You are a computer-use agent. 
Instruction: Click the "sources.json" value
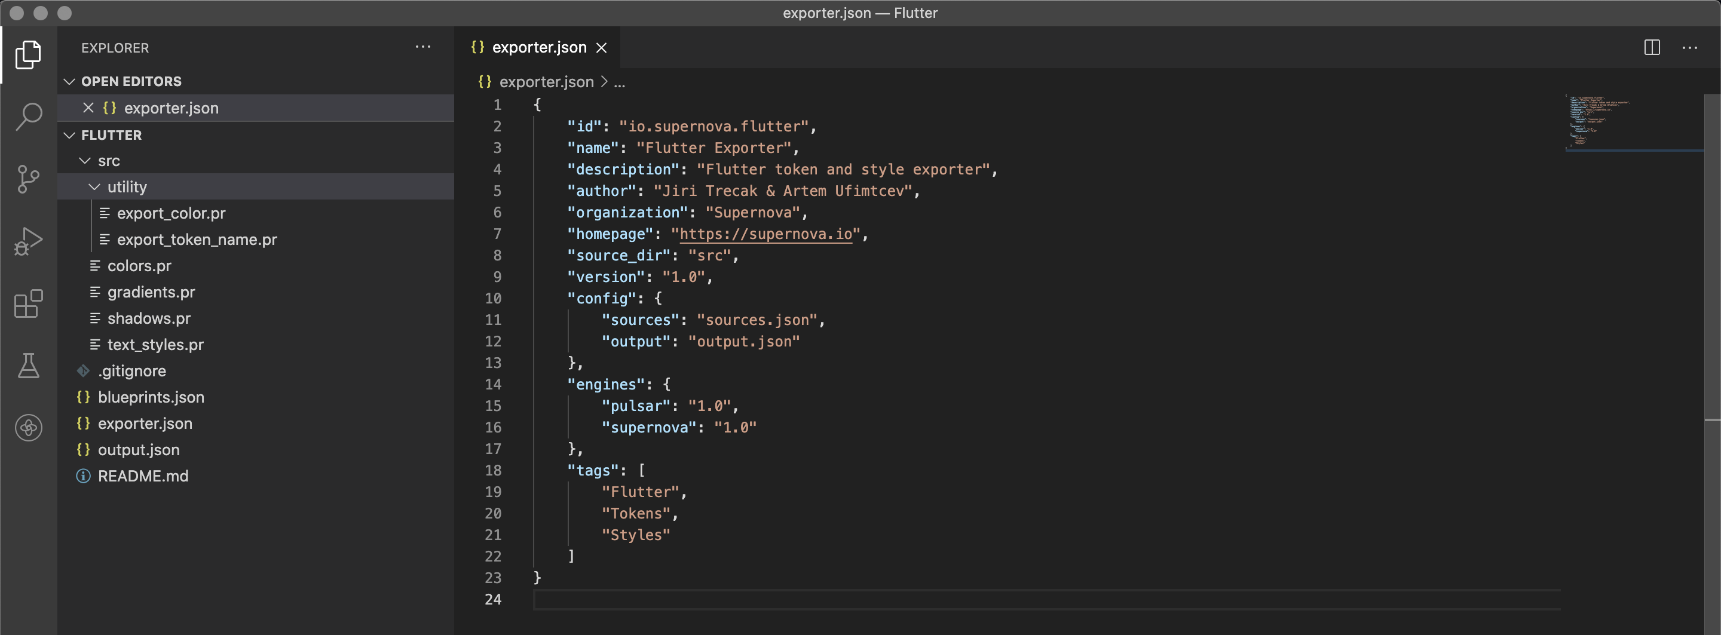[x=757, y=320]
